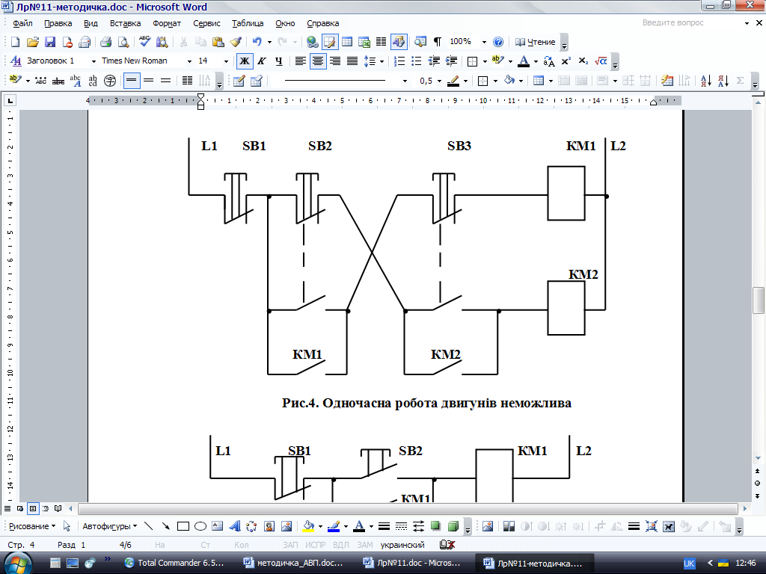Insert a table from the toolbar
The image size is (766, 574).
click(347, 42)
